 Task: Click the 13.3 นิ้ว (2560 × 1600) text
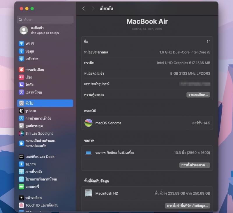[192, 153]
